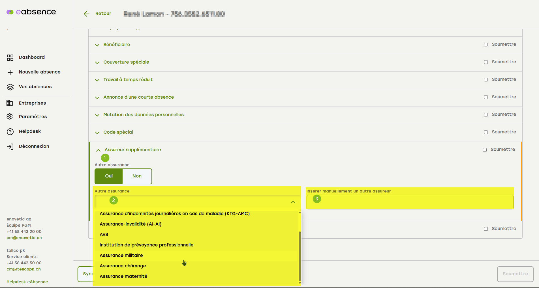Image resolution: width=539 pixels, height=288 pixels.
Task: Click the Dashboard grid icon
Action: (10, 58)
